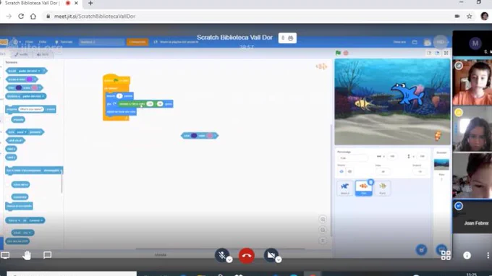Viewport: 492px width, 276px height.
Task: Start screen sharing in Jitsi
Action: coord(5,255)
